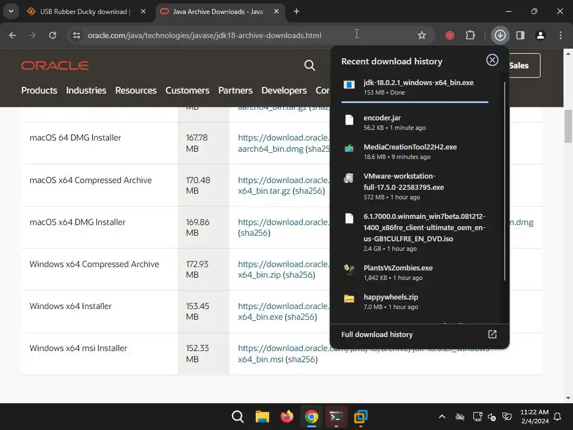
Task: Click macOS aarch64_bin.dmg download link
Action: [x=270, y=149]
